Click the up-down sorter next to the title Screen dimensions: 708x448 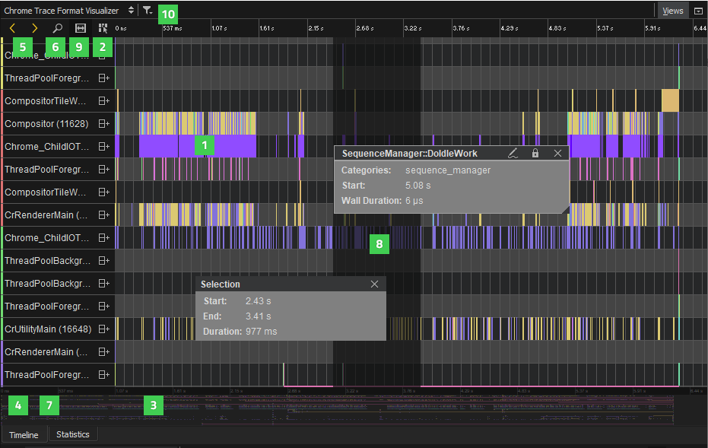pos(129,11)
